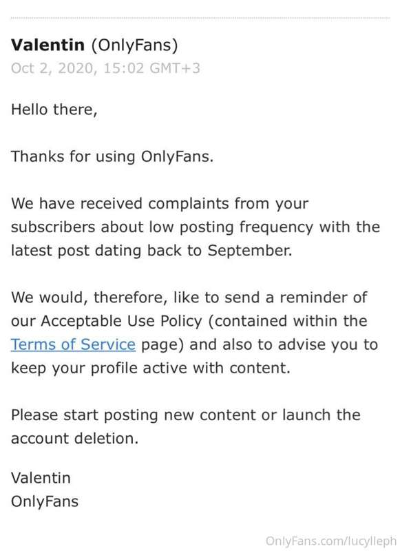Screen dimensions: 400x551
Task: Click the 'We would, therefore' reminder line
Action: click(x=189, y=298)
